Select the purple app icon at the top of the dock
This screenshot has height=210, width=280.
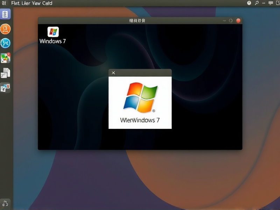tap(5, 14)
